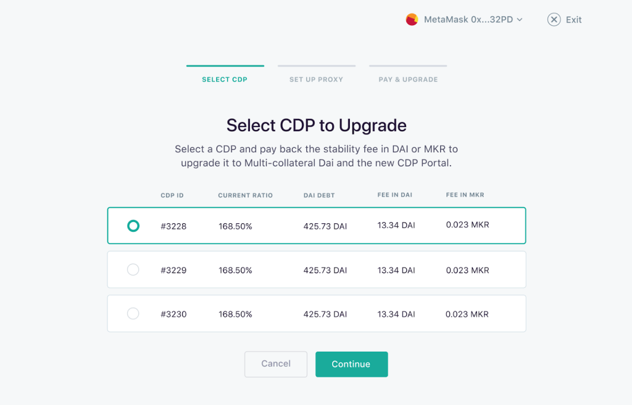Viewport: 632px width, 405px height.
Task: Select radio button for CDP #3230
Action: [x=133, y=314]
